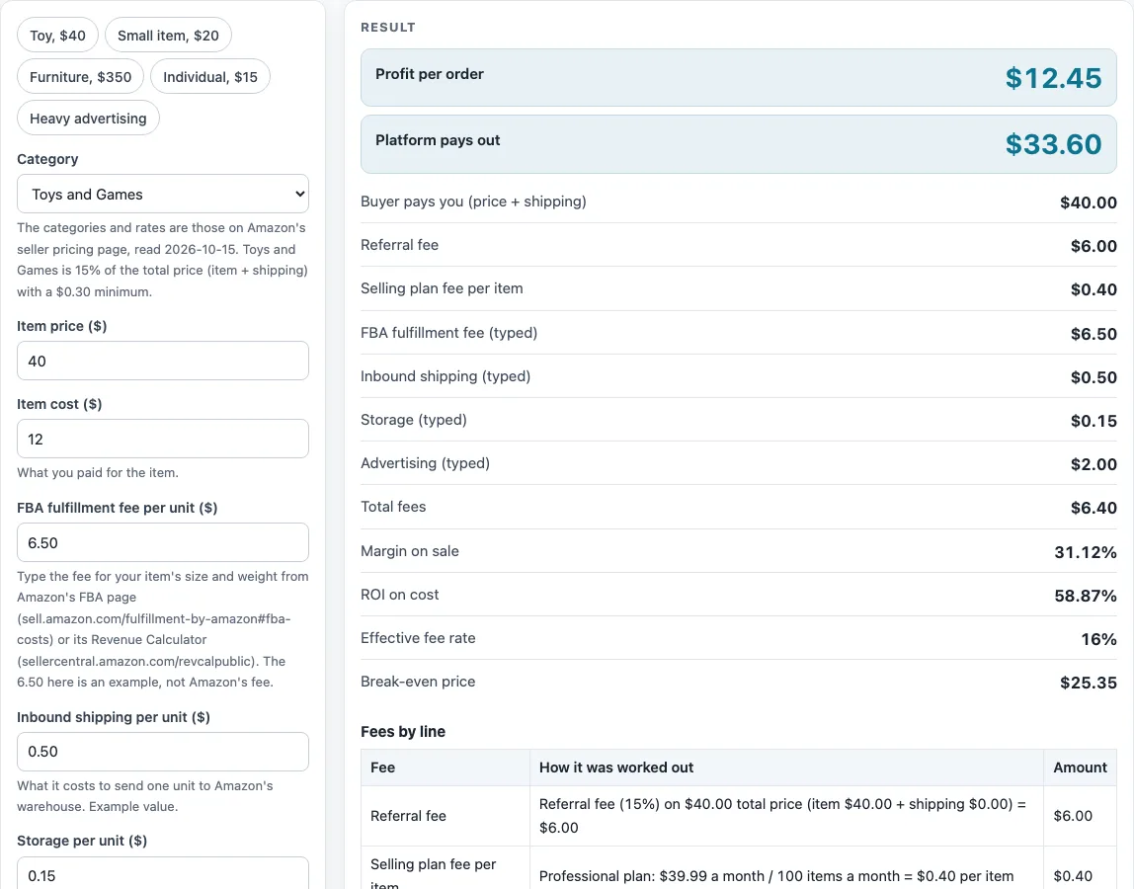Select the Break-even price row
The image size is (1134, 889).
(739, 683)
